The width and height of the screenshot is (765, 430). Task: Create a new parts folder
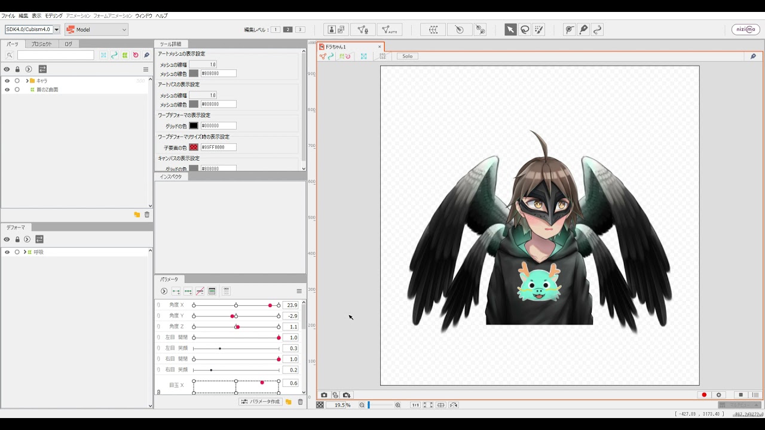coord(137,214)
